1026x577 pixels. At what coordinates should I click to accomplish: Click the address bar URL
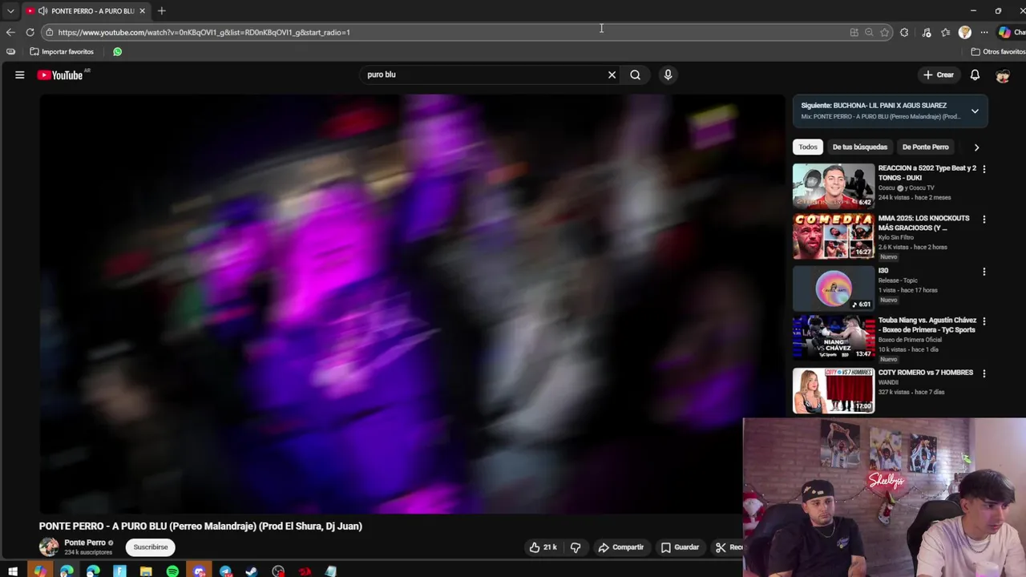(204, 32)
